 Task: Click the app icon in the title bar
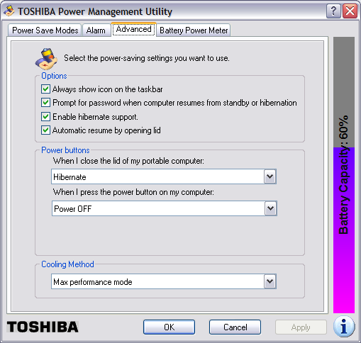pos(9,11)
